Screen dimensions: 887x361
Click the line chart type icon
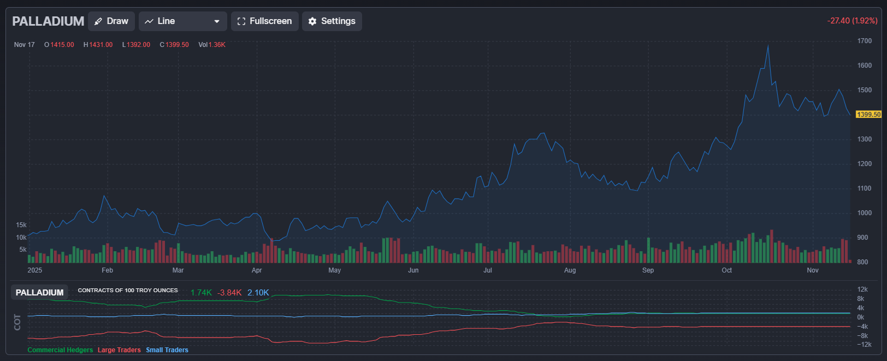149,21
